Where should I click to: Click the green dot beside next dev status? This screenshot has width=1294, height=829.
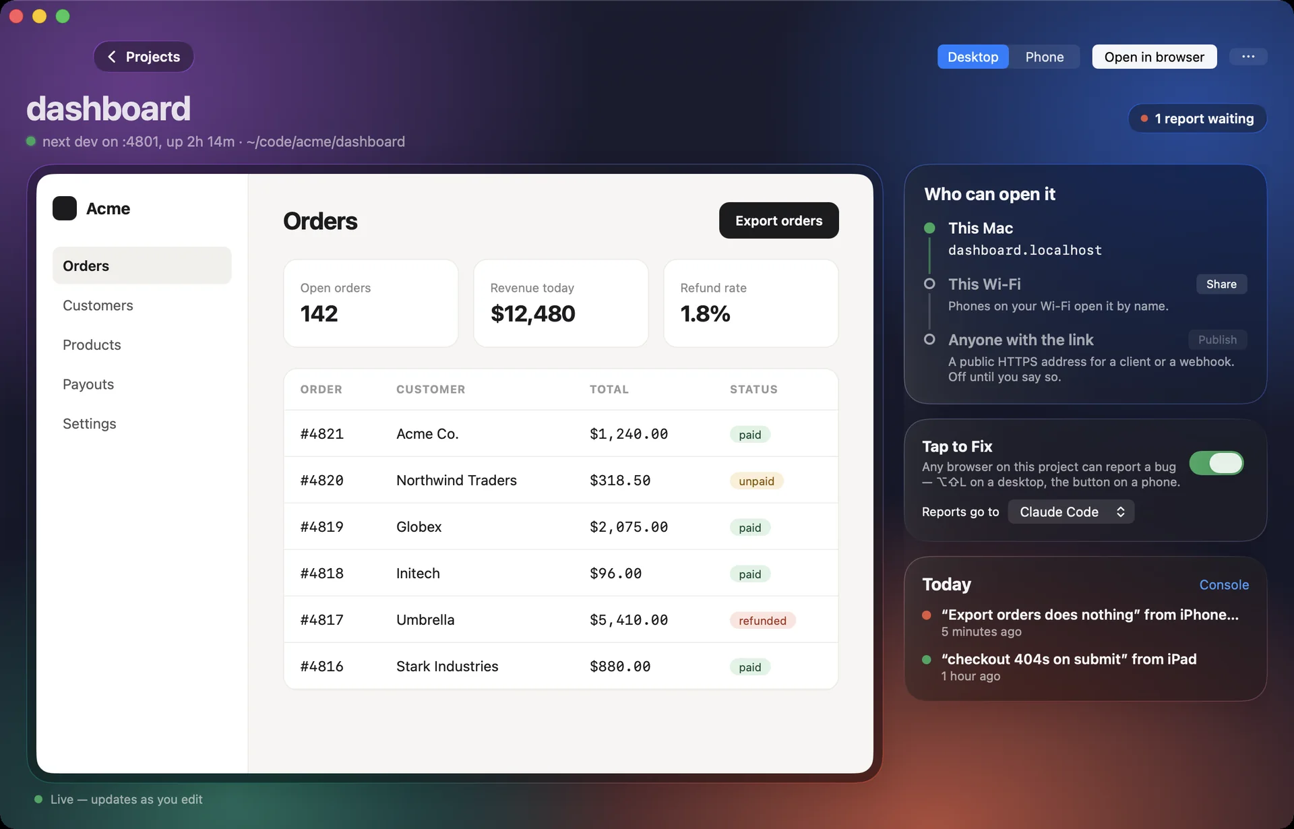30,142
